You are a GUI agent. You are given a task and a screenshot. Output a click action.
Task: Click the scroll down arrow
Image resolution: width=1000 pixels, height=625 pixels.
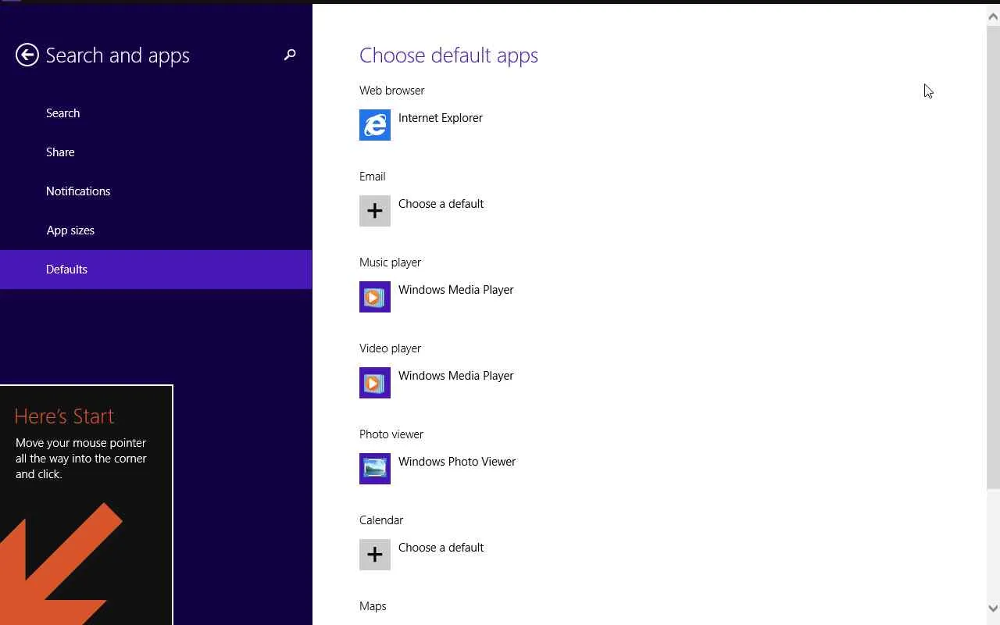(x=994, y=609)
